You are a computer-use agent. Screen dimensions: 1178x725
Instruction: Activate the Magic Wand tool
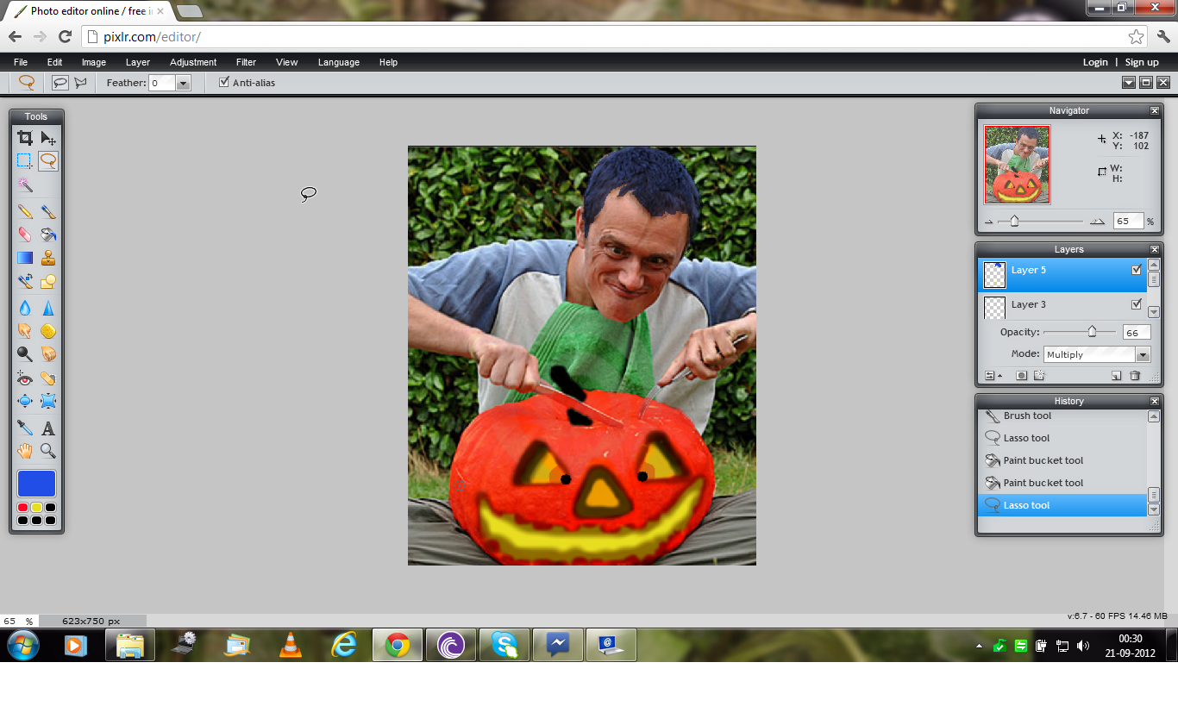(25, 184)
